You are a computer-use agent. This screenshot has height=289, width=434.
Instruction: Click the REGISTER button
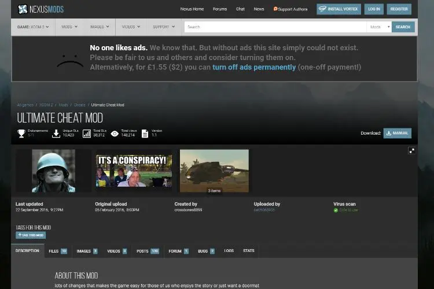[x=399, y=9]
